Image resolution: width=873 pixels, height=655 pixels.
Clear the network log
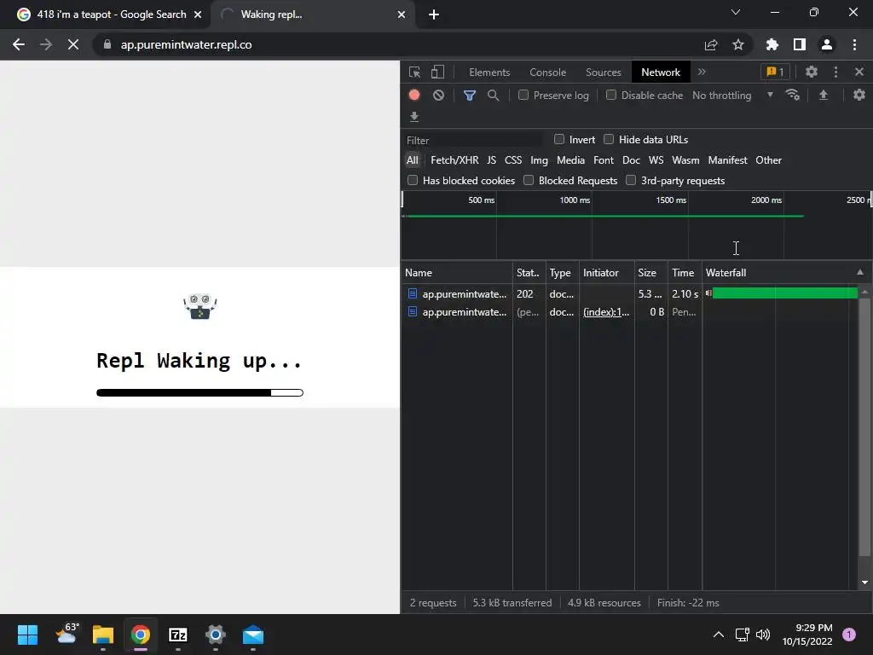coord(439,96)
